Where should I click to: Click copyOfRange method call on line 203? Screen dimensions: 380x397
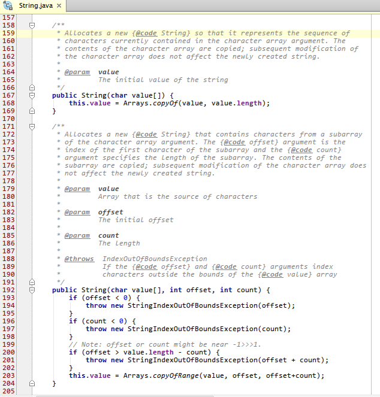176,375
